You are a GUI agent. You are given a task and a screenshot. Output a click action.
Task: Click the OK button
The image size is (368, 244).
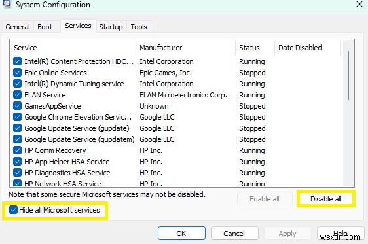point(181,234)
